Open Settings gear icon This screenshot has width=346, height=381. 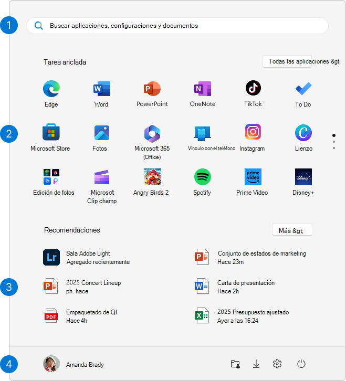pyautogui.click(x=277, y=364)
